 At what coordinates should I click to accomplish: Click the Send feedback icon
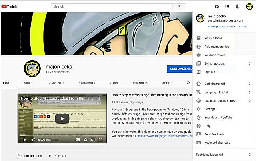click(x=198, y=134)
